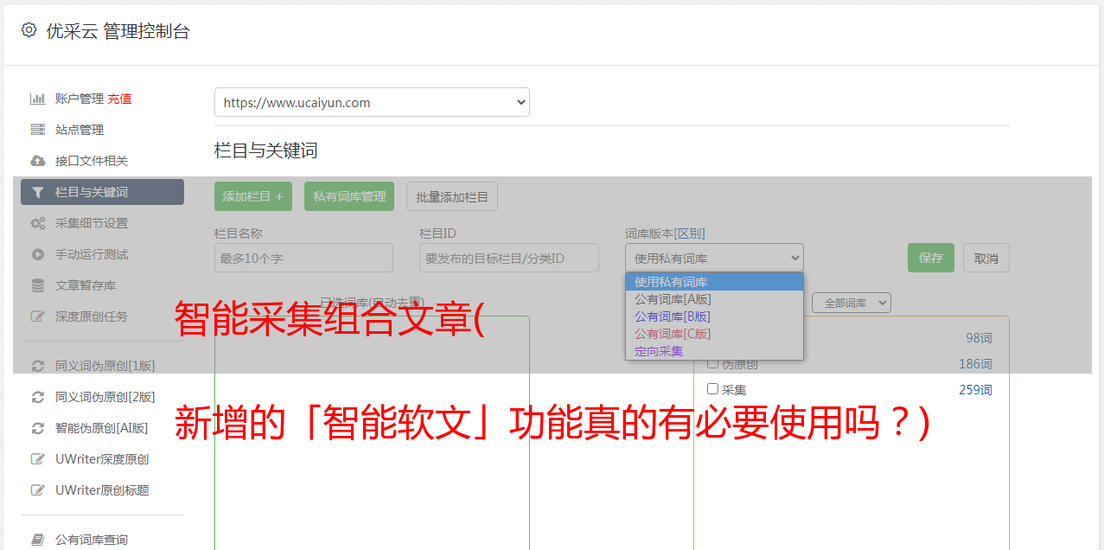Screen dimensions: 1104x550
Task: Click the refresh icon for 同义词伪原创[2版]
Action: pyautogui.click(x=37, y=397)
